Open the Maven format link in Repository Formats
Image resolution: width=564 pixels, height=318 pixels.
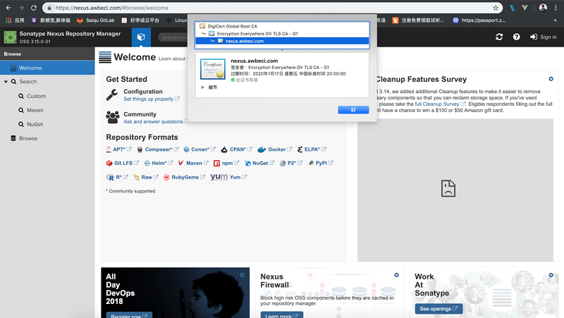[193, 163]
